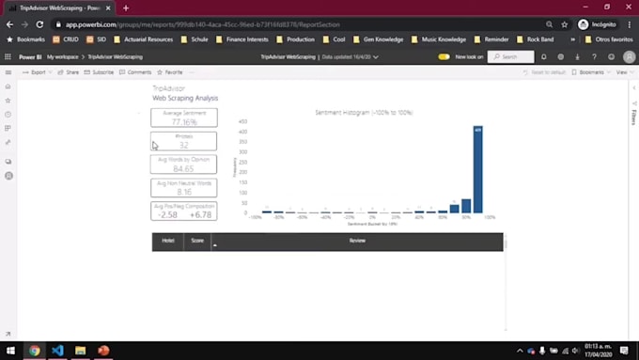Open the user account avatar
The height and width of the screenshot is (360, 639).
(x=630, y=56)
